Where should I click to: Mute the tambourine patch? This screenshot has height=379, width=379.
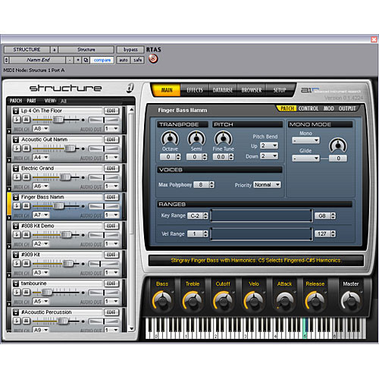26,293
